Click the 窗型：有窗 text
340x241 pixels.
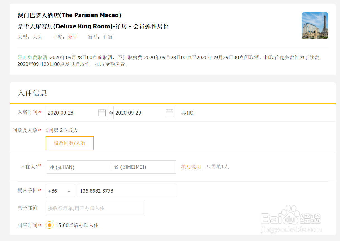pos(100,37)
